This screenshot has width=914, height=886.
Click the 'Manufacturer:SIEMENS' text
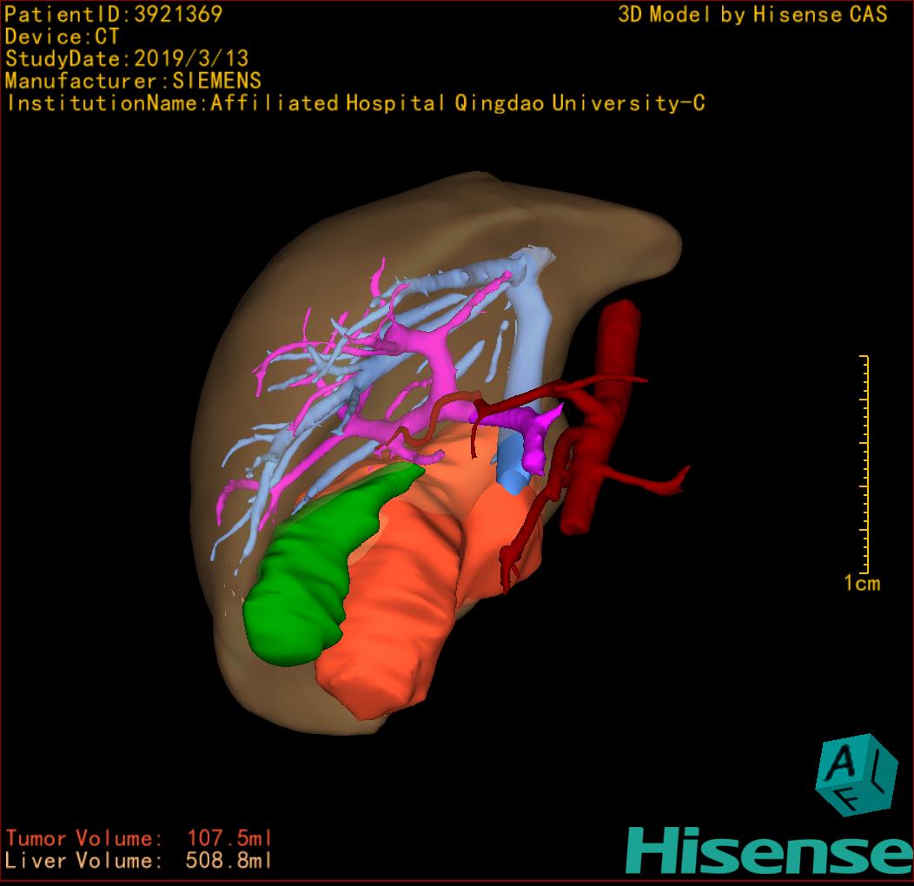click(x=133, y=81)
